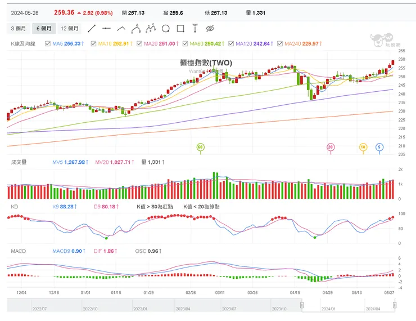This screenshot has height=321, width=416.
Task: Click the MV5 1,267.98 volume average label
Action: coord(70,162)
